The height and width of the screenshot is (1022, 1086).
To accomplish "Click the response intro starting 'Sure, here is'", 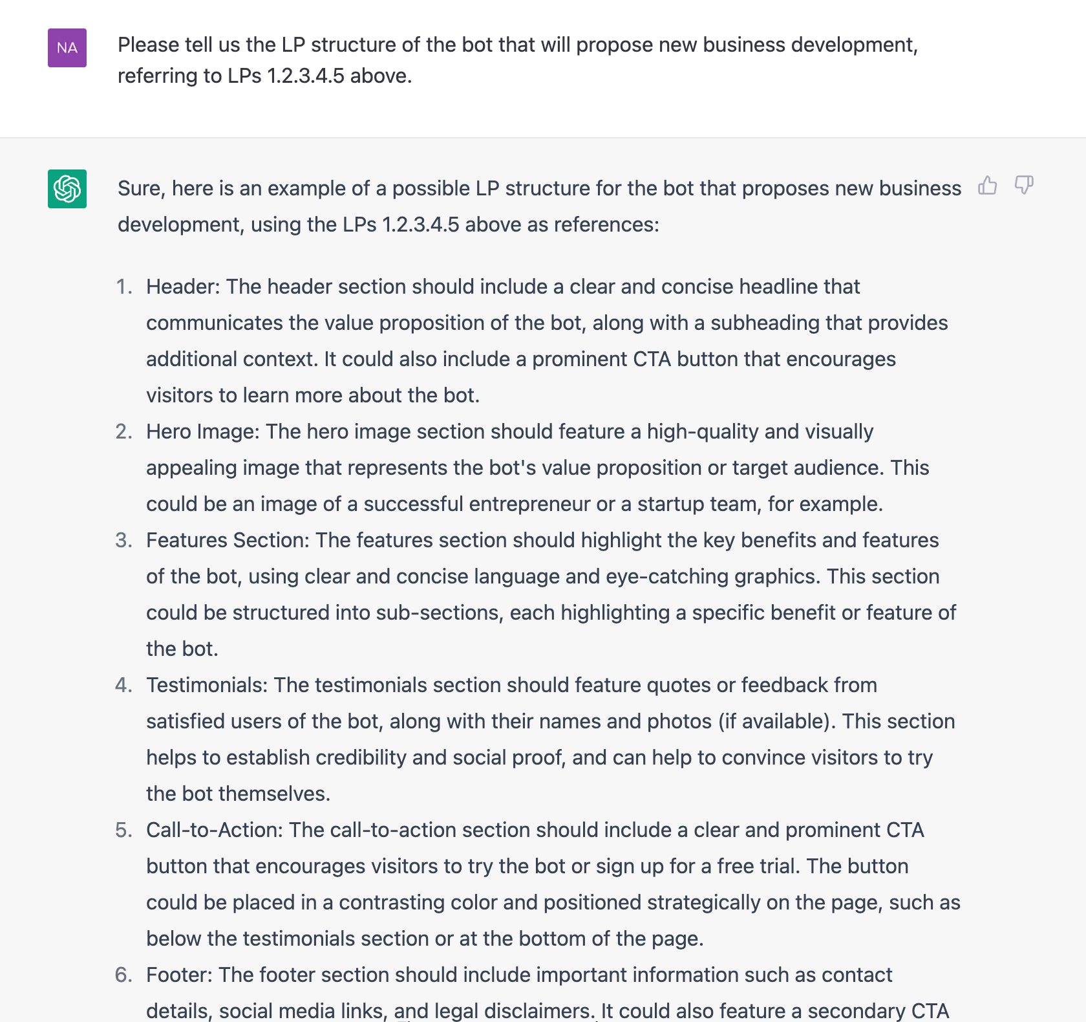I will pyautogui.click(x=539, y=206).
